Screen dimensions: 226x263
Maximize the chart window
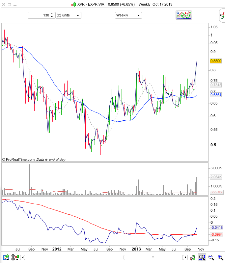point(10,5)
